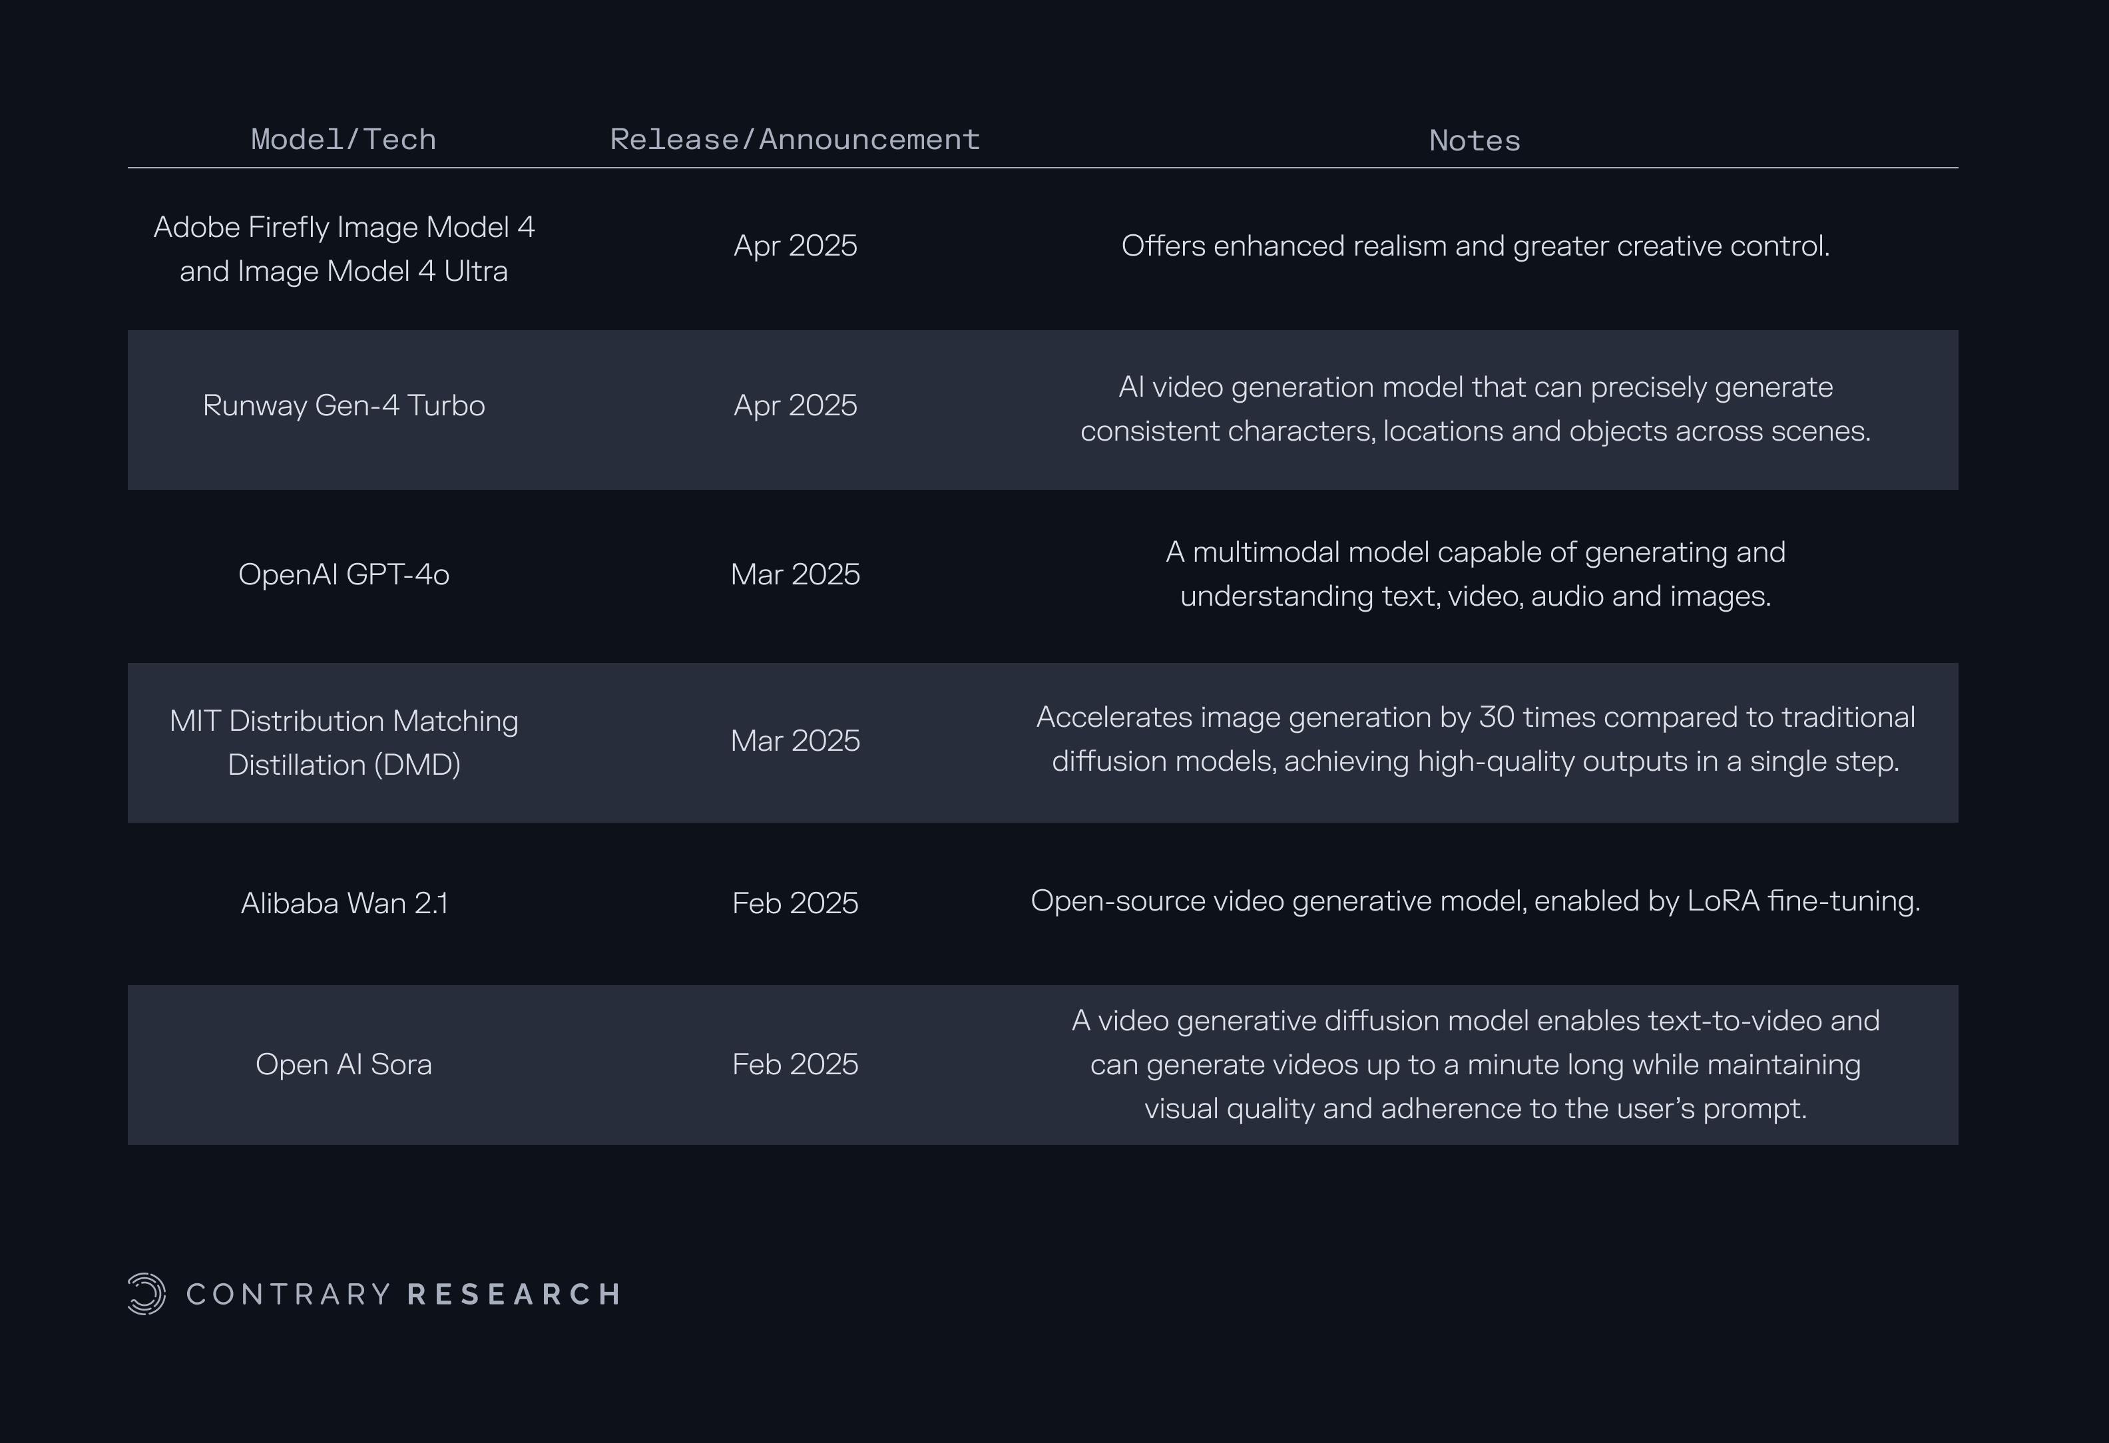Screen dimensions: 2109x1443
Task: Click the enhanced realism note for Firefly
Action: [x=1475, y=246]
